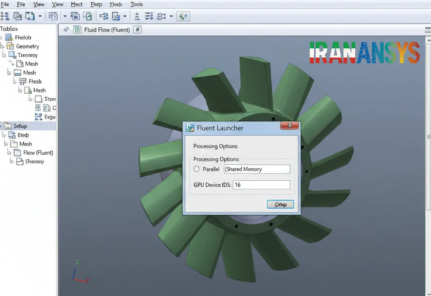Click the Fepe blue network icon

click(x=38, y=117)
